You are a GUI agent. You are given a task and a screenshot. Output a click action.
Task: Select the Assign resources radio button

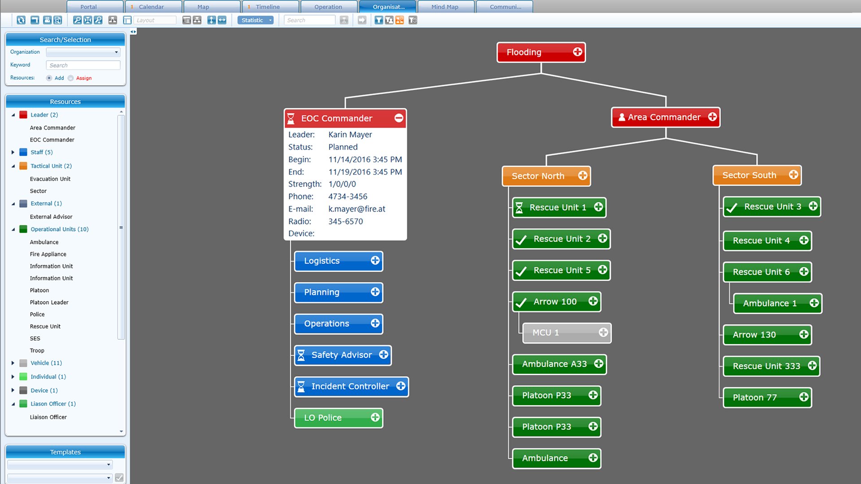[70, 78]
